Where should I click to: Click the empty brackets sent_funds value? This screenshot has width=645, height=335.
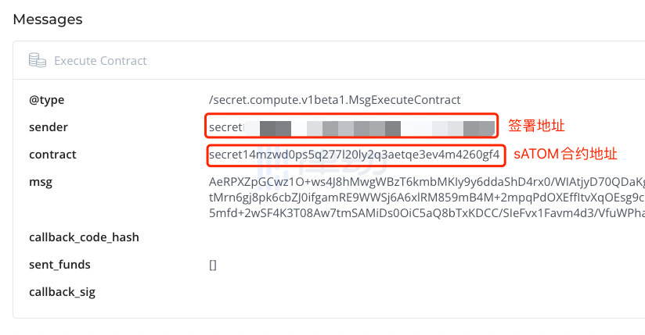coord(213,265)
